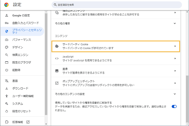Open 画像 settings row
This screenshot has width=189, height=126.
tap(116, 71)
